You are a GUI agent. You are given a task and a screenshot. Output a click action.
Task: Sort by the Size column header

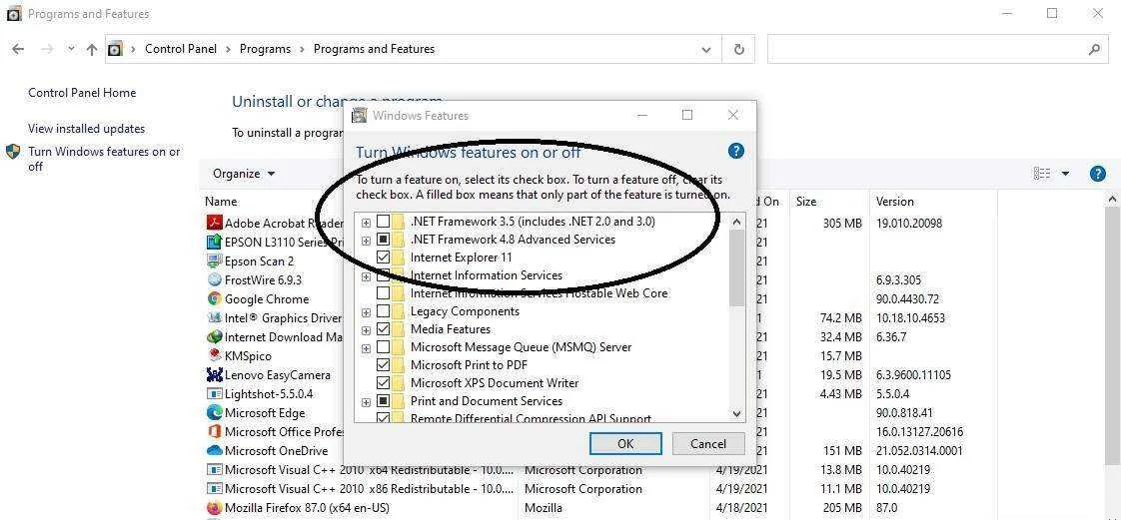(x=806, y=202)
